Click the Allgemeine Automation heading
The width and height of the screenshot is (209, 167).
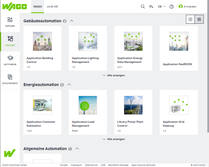click(45, 149)
